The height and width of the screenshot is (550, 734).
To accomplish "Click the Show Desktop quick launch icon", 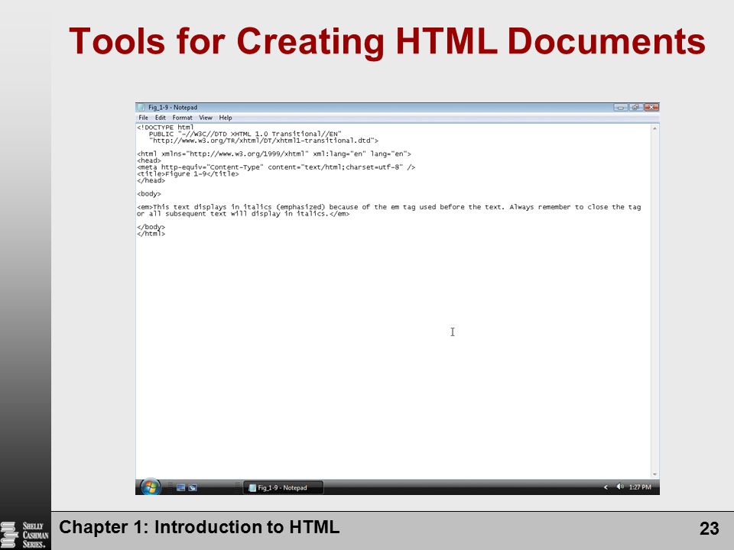I will click(181, 488).
